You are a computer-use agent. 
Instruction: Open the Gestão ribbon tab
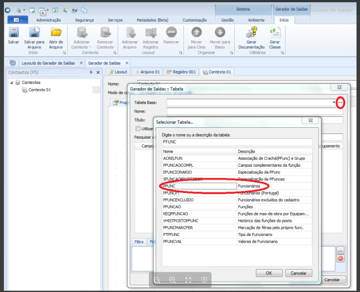click(x=228, y=20)
